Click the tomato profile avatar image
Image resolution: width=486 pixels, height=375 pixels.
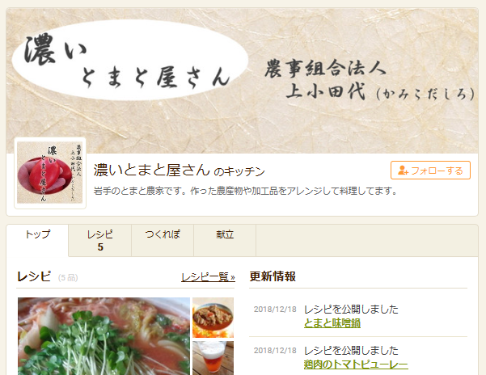coord(50,173)
